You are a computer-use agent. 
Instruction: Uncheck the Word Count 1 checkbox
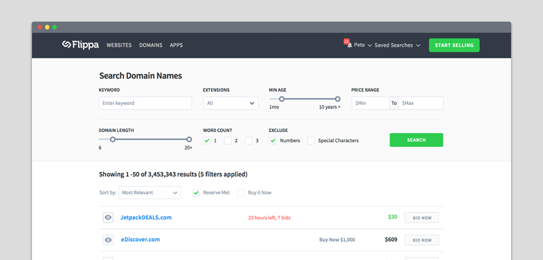(x=207, y=141)
